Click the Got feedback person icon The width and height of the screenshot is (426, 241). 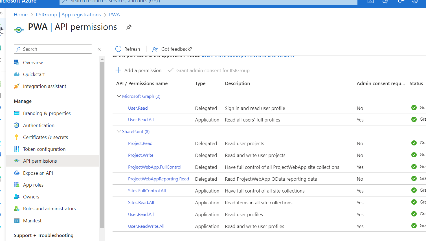pos(155,49)
